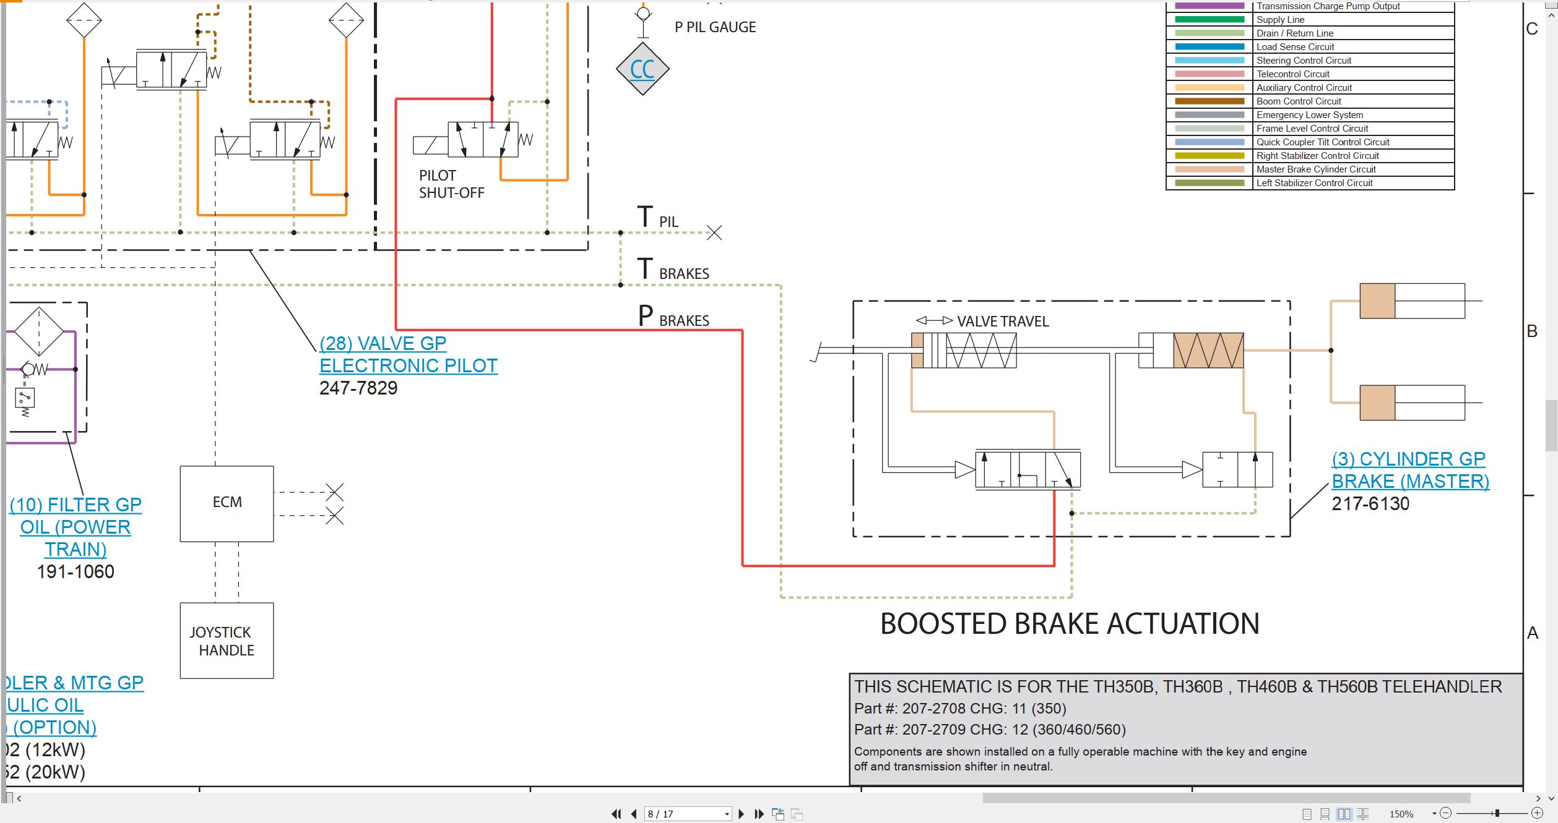Switch to single page view
This screenshot has height=823, width=1558.
click(1307, 814)
